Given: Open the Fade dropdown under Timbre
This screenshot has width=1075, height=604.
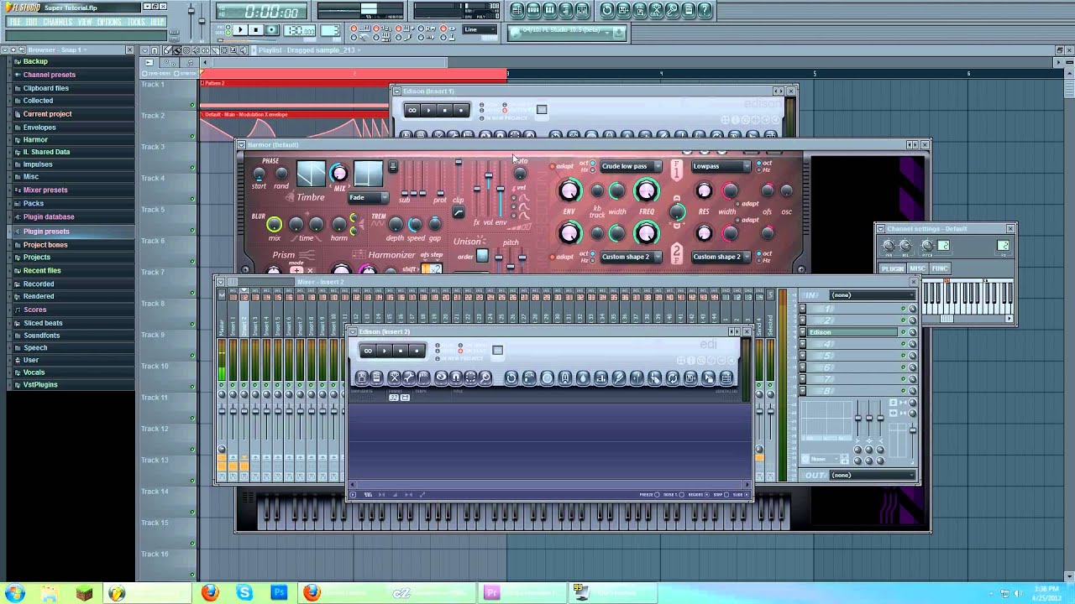Looking at the screenshot, I should pos(368,198).
